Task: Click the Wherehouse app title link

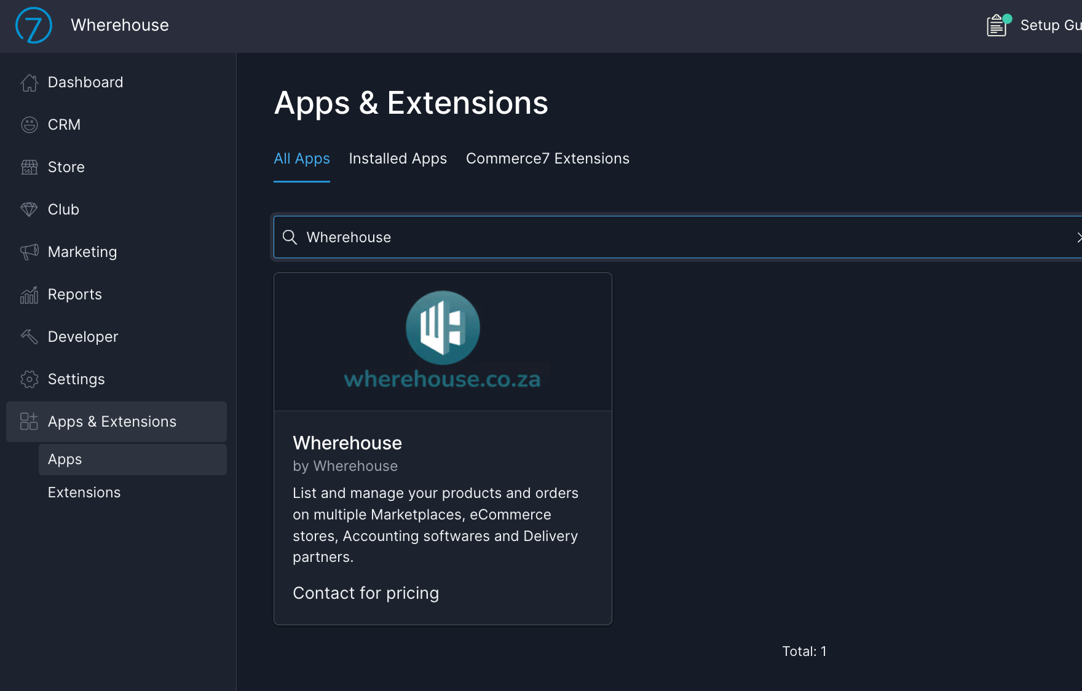Action: [347, 443]
